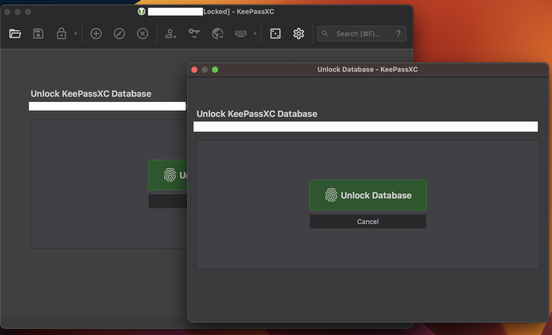The height and width of the screenshot is (335, 552).
Task: Save the current database
Action: tap(38, 34)
